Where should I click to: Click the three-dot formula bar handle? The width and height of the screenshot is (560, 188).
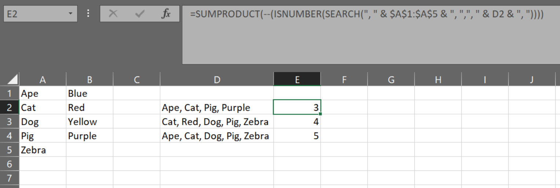tap(88, 14)
